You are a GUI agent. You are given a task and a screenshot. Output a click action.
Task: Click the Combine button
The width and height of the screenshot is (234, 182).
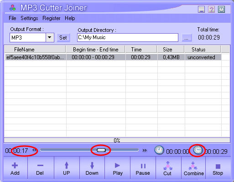tap(193, 168)
